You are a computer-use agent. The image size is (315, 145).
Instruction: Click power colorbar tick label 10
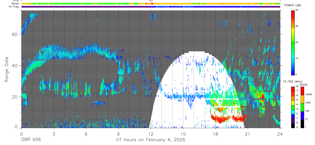297,58
